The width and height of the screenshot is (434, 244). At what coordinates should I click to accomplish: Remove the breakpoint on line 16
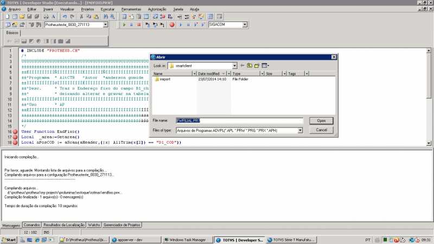(x=15, y=132)
